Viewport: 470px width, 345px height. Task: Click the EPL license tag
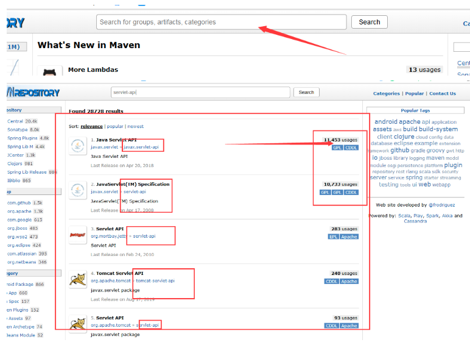(333, 237)
